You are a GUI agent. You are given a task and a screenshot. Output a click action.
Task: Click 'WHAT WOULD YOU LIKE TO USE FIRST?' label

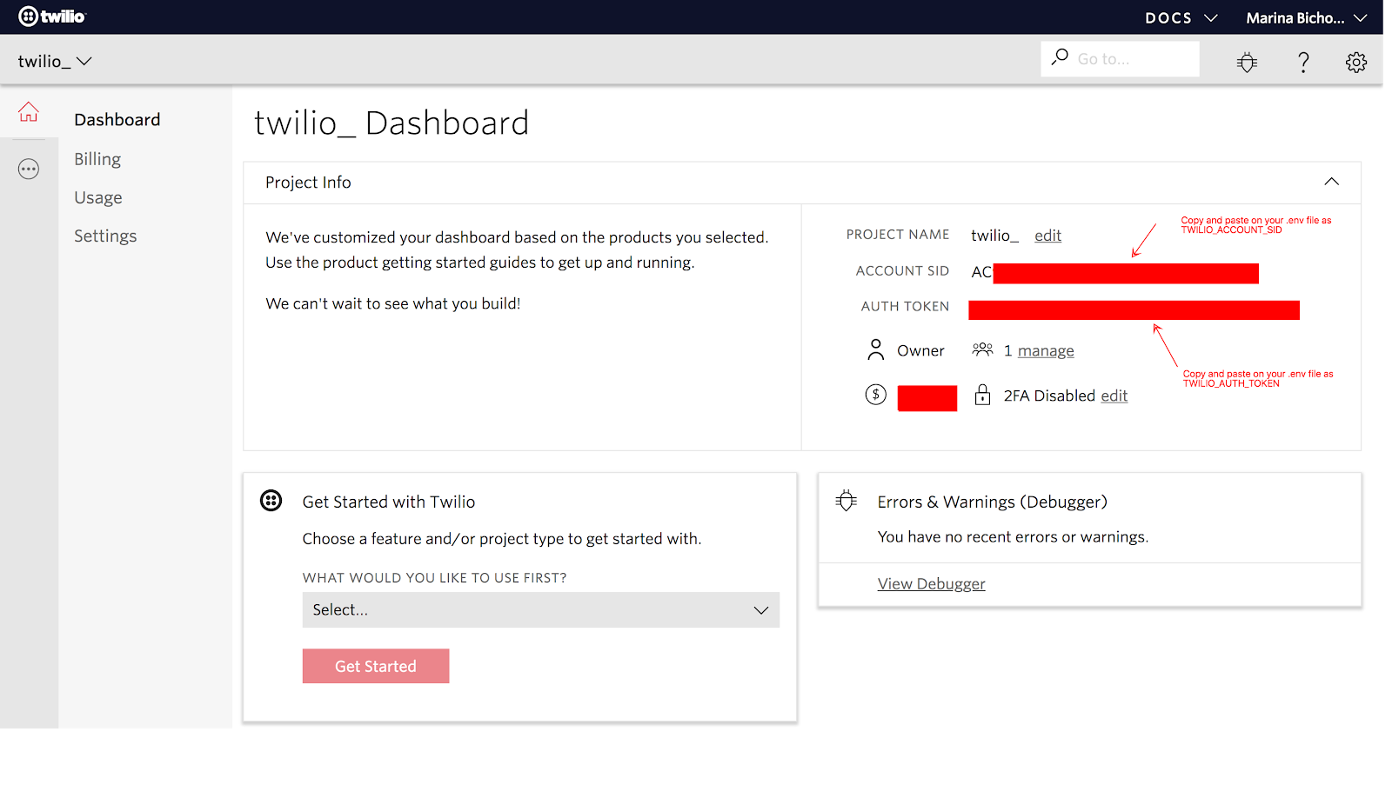coord(434,578)
